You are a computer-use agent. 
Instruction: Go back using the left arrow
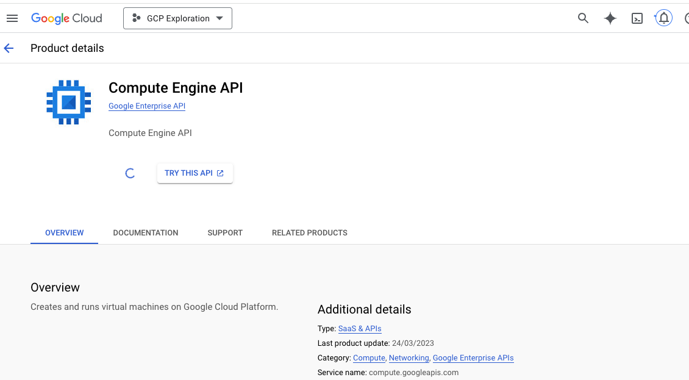[9, 48]
